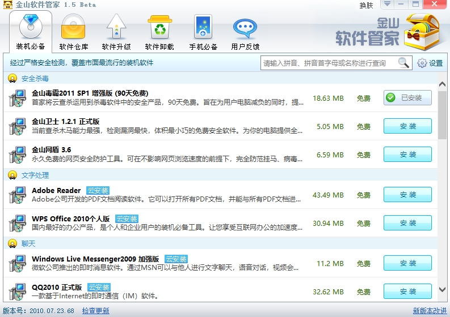This screenshot has width=450, height=317.
Task: Install WPS Office 2010个人版
Action: point(407,223)
